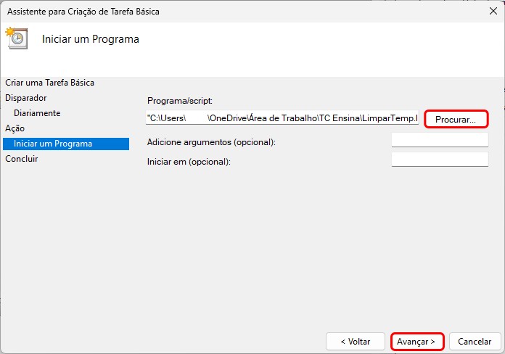Select the 'Criar uma Tarefa Básica' step
The height and width of the screenshot is (354, 505).
click(x=49, y=83)
